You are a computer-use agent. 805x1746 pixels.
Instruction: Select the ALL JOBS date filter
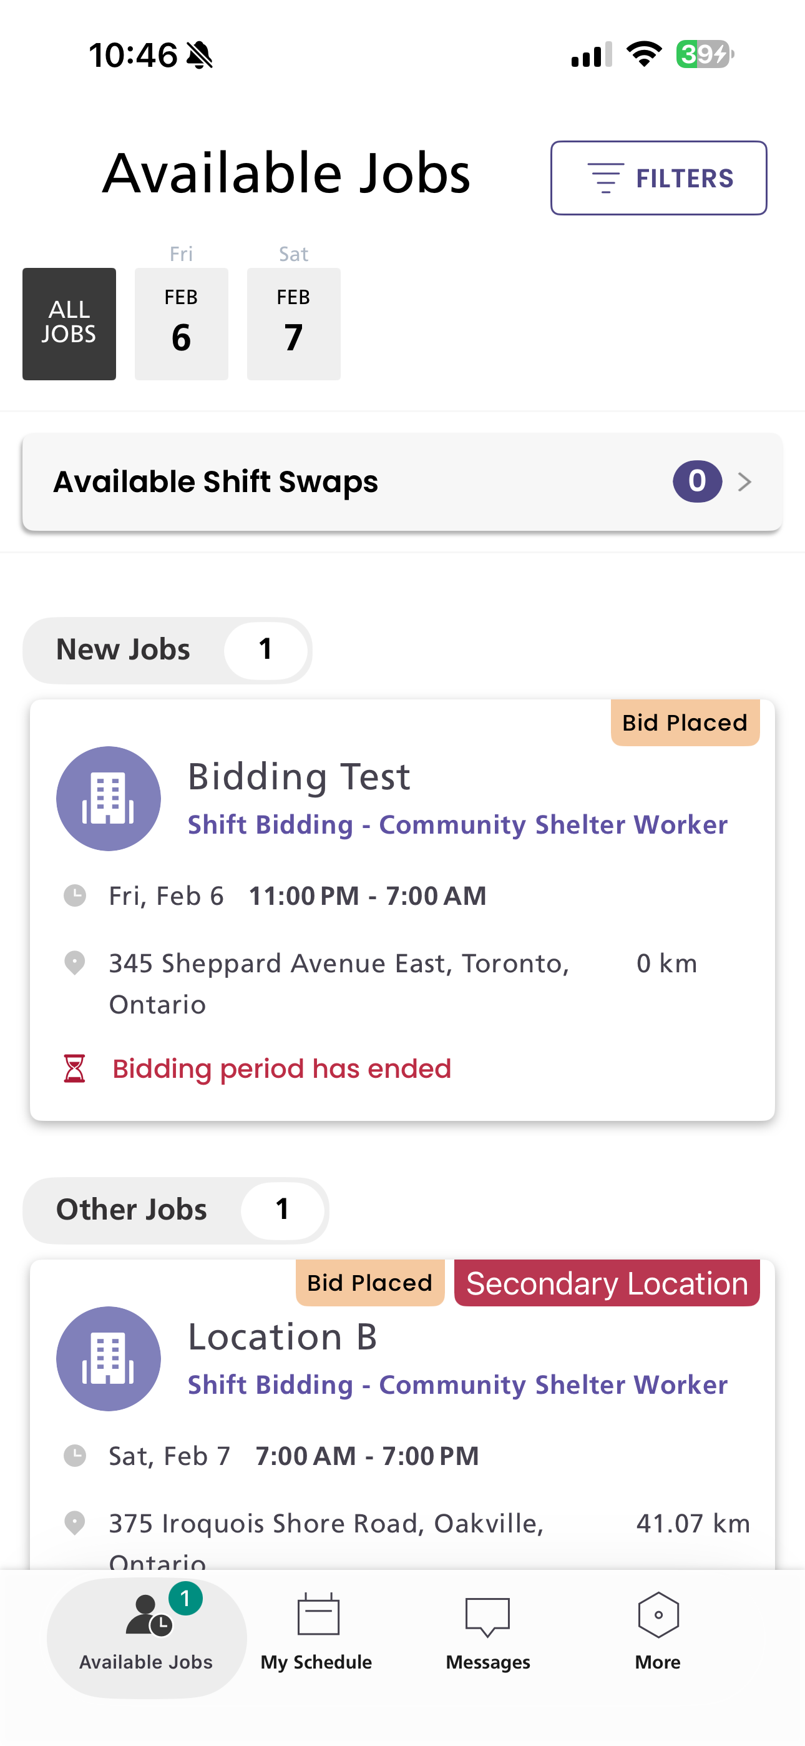click(69, 323)
